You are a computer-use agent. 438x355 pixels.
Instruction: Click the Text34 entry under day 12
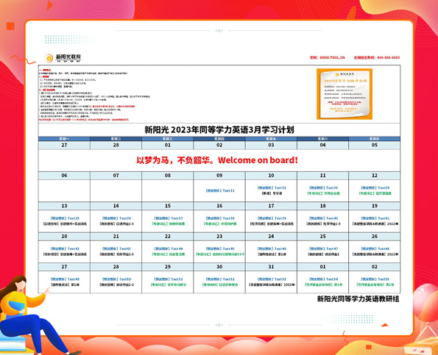pos(375,188)
